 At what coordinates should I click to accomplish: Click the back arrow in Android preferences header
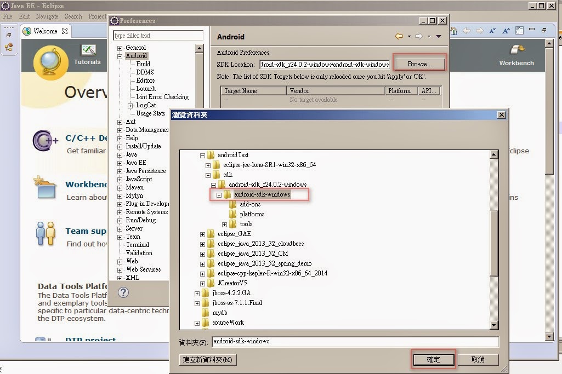tap(399, 36)
